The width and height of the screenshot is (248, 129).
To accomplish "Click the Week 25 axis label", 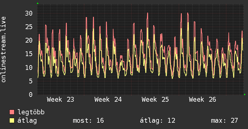I will click(155, 100).
